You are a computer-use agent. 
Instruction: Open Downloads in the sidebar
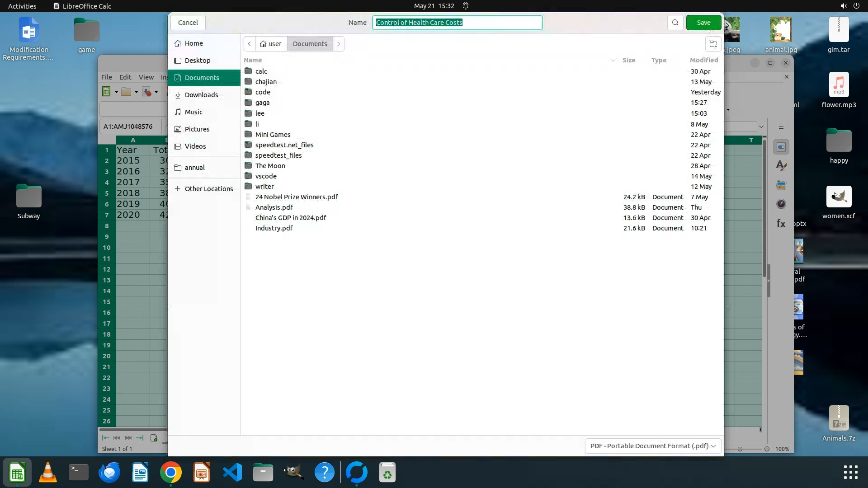pyautogui.click(x=201, y=95)
